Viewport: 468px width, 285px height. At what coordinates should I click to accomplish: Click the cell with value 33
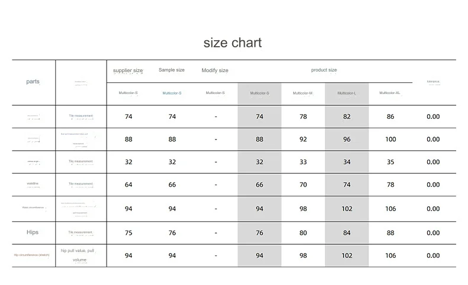pos(303,162)
